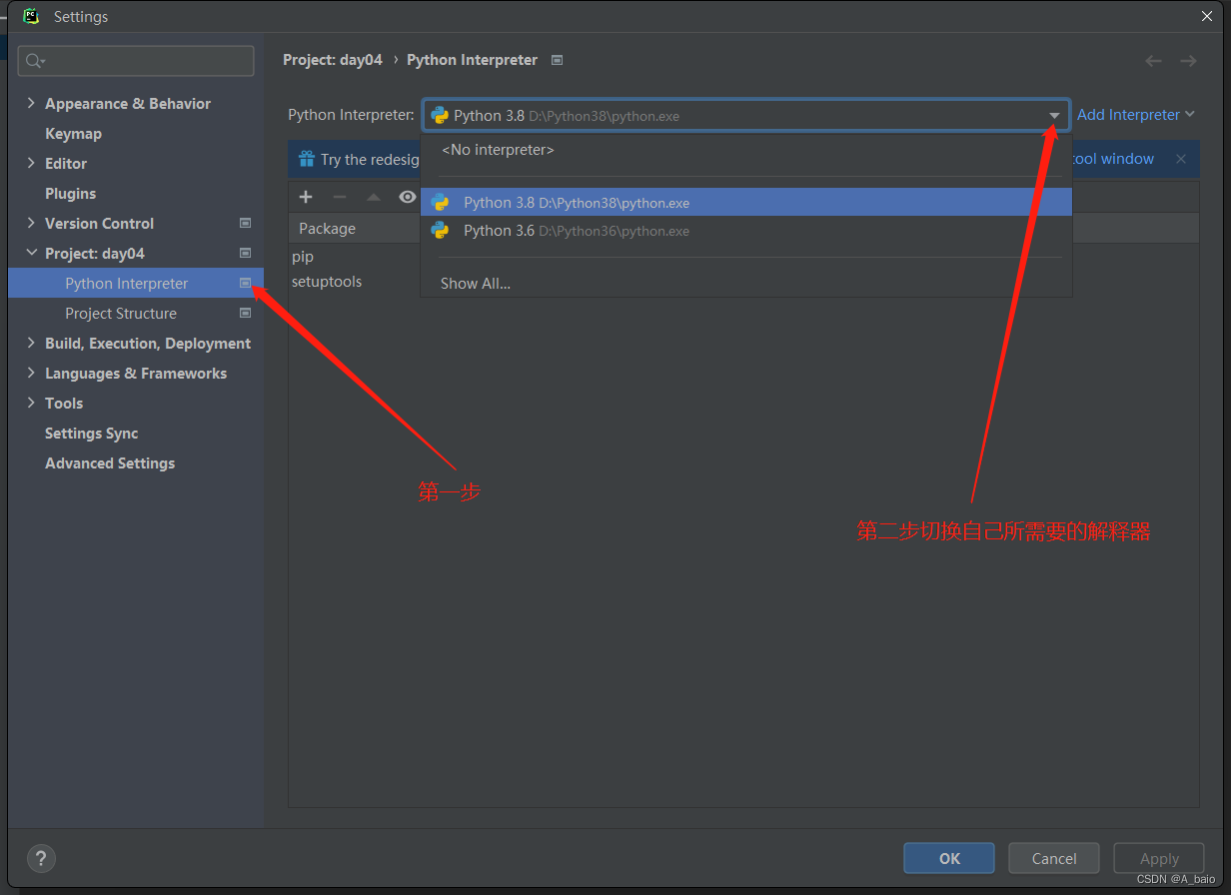Select Python 3.8 from the interpreter list
Viewport: 1231px width, 895px height.
746,202
